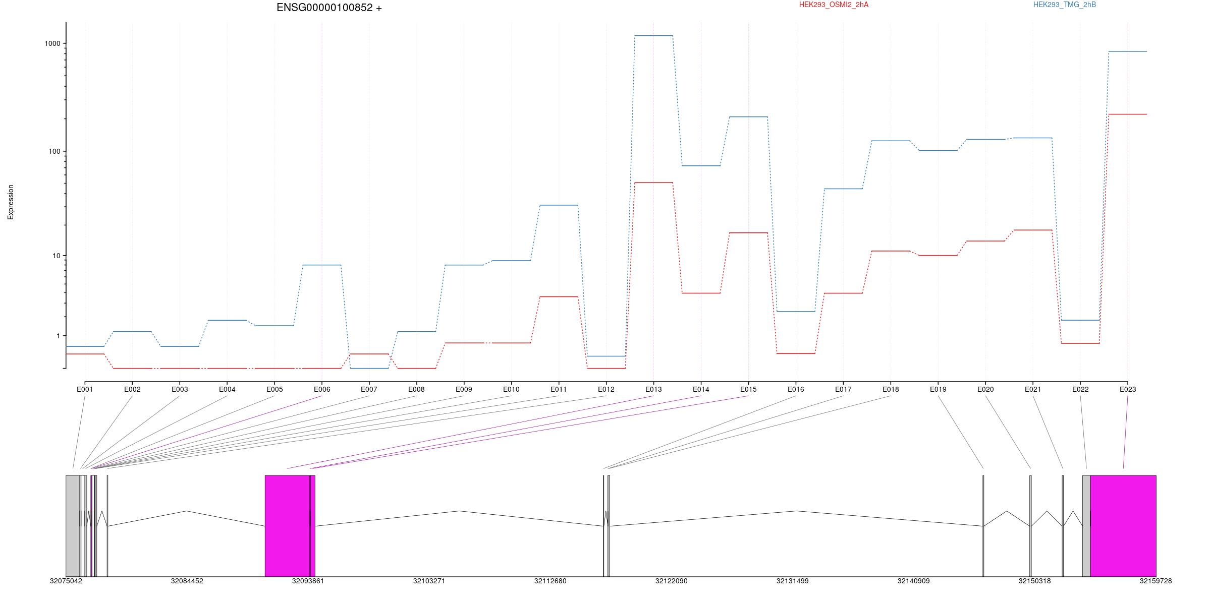Click the 10 y-axis tick label
The height and width of the screenshot is (605, 1211).
(x=57, y=256)
